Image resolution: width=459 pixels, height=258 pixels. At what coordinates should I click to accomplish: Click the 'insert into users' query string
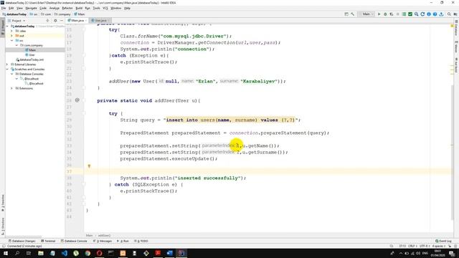click(x=231, y=120)
